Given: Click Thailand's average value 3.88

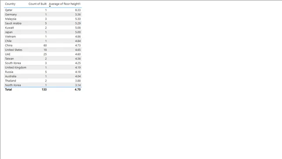Looking at the screenshot, I should point(78,80).
